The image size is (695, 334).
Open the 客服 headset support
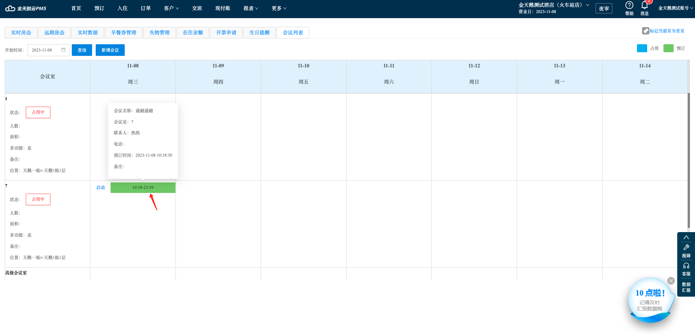[x=686, y=269]
